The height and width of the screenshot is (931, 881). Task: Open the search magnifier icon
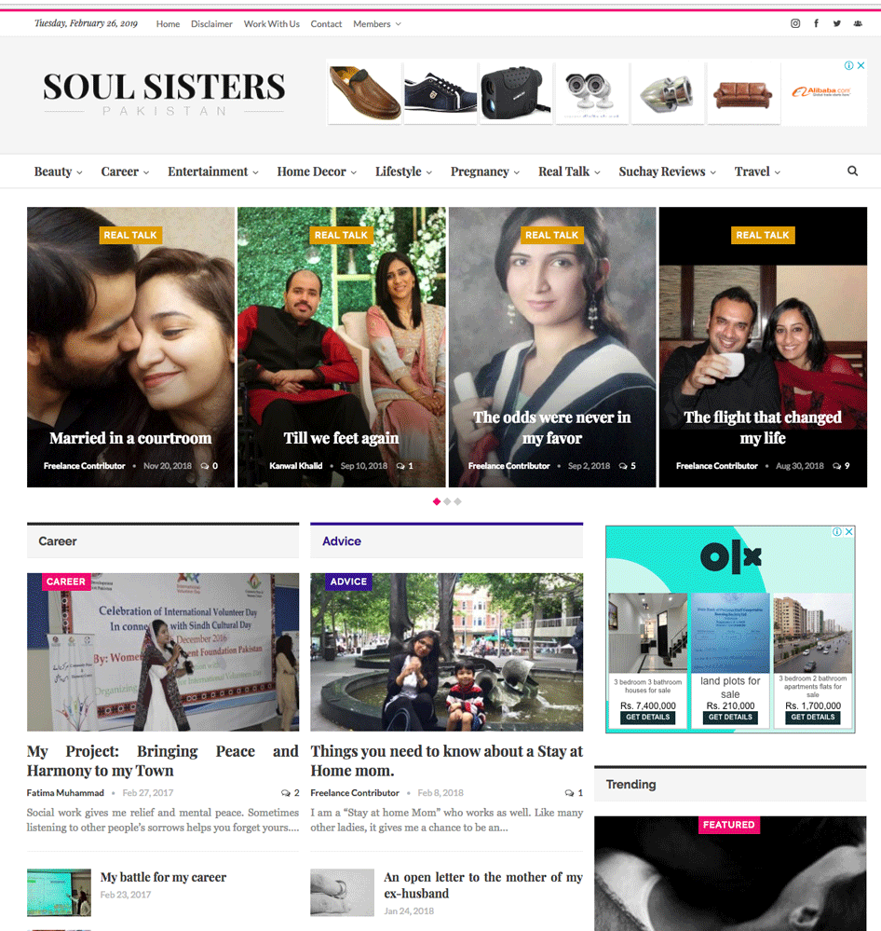pyautogui.click(x=852, y=171)
